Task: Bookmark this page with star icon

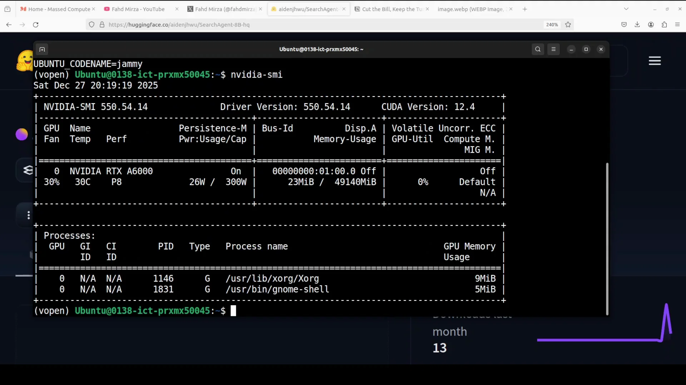Action: 568,25
